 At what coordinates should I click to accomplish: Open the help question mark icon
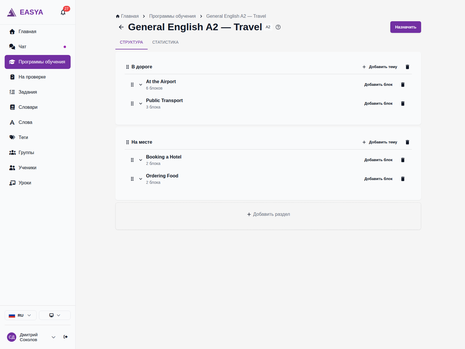coord(278,27)
